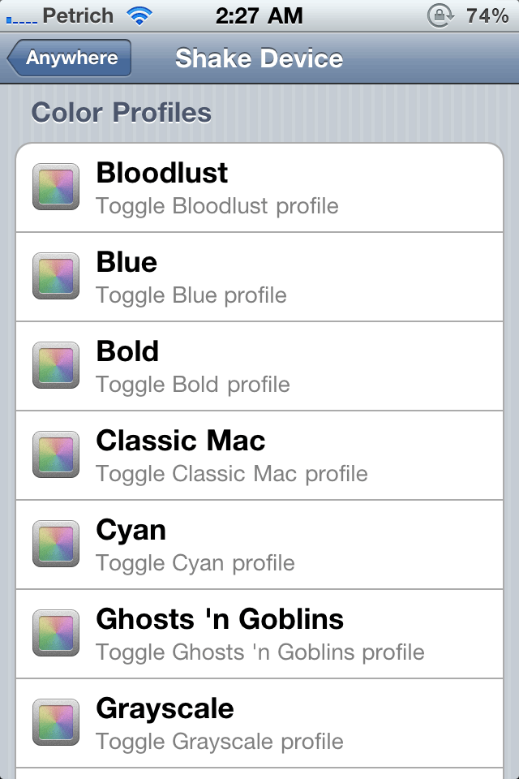
Task: Tap the Ghosts 'n Goblins profile icon
Action: click(56, 634)
